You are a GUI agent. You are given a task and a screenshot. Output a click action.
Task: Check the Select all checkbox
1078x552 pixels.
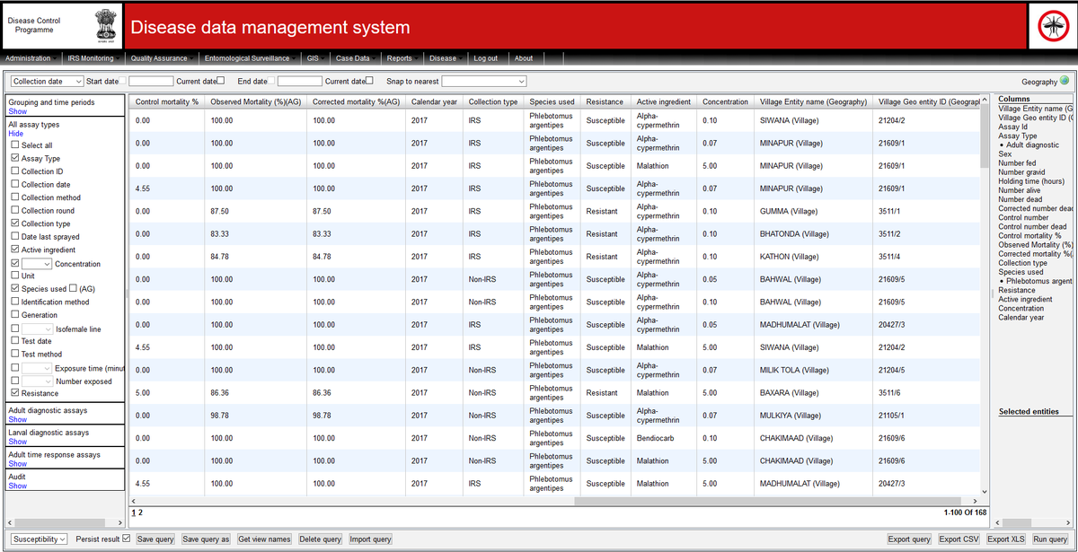coord(15,145)
